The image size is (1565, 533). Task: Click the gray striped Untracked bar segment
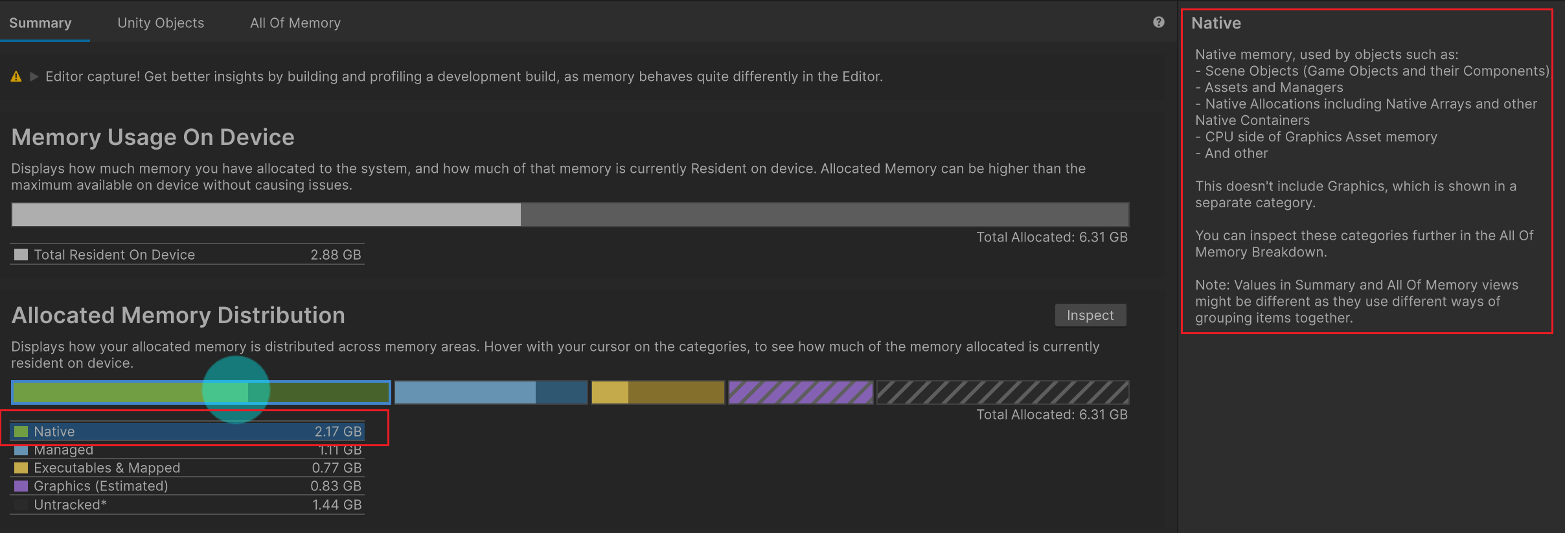click(x=1002, y=392)
